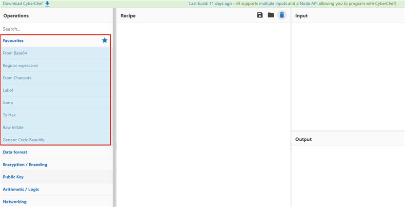Image resolution: width=405 pixels, height=207 pixels.
Task: Click inside the Output text area
Action: tap(348, 176)
